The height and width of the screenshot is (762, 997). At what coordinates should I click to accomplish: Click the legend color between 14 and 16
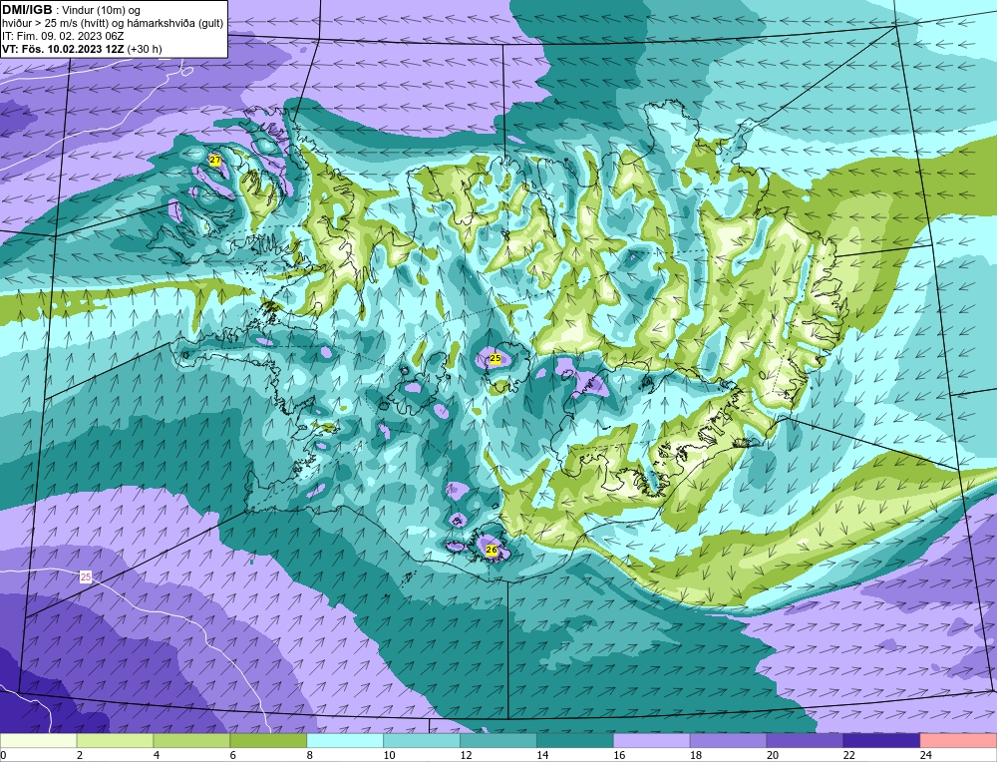point(575,741)
